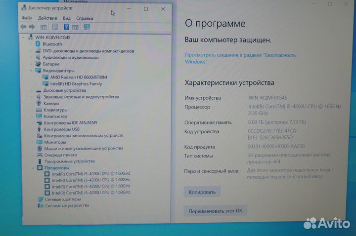
Task: Open the Безопасность Windows details link
Action: point(240,58)
